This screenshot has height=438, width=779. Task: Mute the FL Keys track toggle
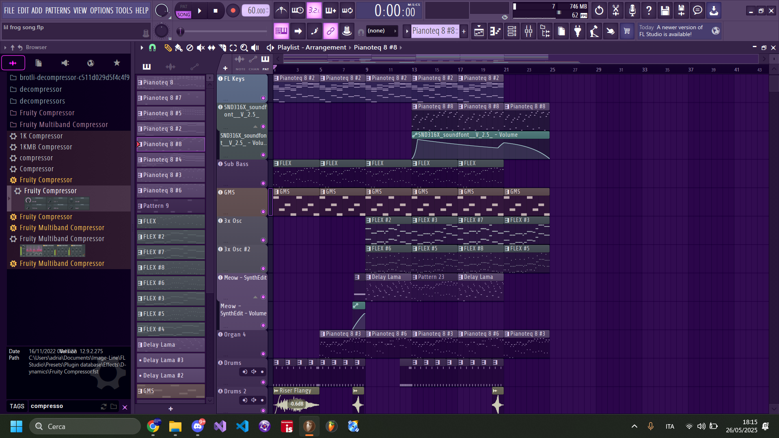(263, 98)
